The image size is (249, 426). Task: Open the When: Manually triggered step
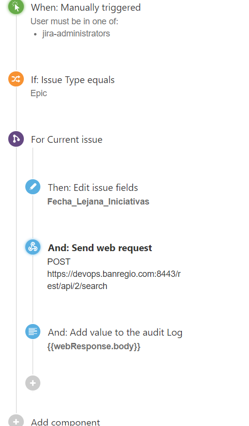(x=86, y=8)
